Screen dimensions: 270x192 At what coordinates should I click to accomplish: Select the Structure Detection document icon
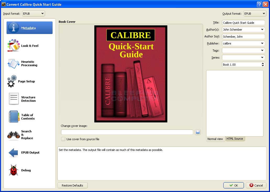coord(14,99)
